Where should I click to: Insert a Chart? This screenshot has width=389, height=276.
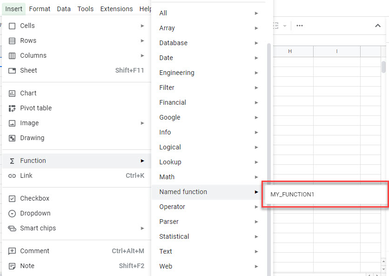click(27, 93)
